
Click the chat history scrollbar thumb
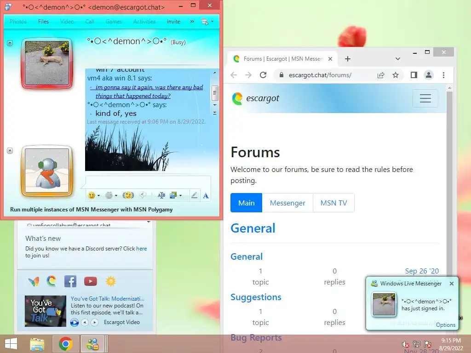214,92
